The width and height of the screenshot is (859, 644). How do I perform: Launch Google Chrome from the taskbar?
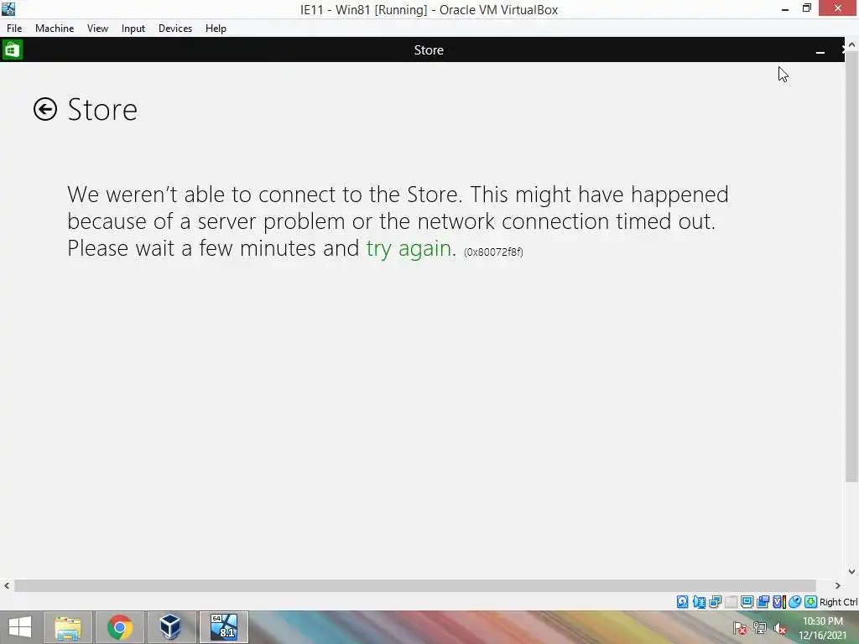tap(120, 627)
